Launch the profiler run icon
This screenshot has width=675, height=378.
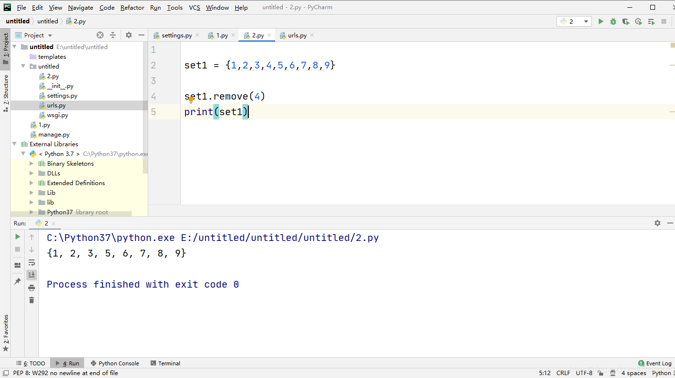tap(639, 21)
